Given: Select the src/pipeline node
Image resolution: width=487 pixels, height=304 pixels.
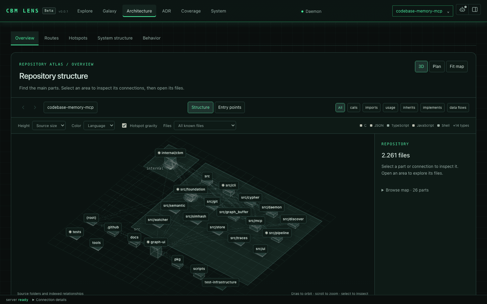Looking at the screenshot, I should [x=277, y=233].
